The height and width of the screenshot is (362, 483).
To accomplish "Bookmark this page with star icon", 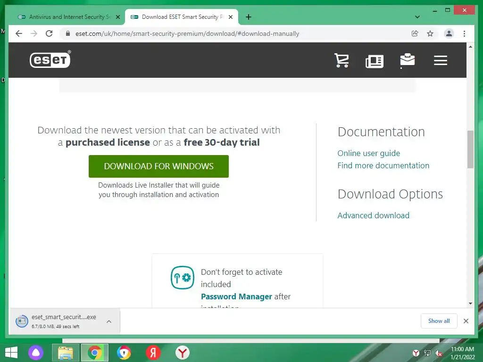I will click(430, 33).
